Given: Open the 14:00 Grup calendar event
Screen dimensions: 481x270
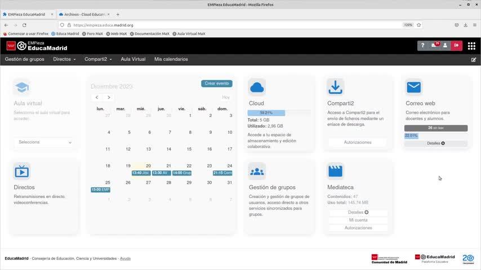Looking at the screenshot, I should [x=182, y=173].
